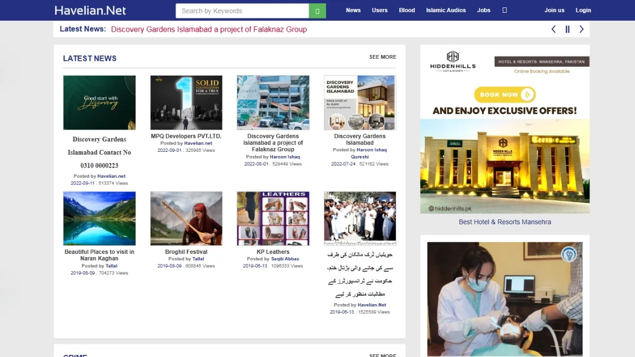Open the Discovery Gardens Islamabad house thumbnail

[x=360, y=103]
